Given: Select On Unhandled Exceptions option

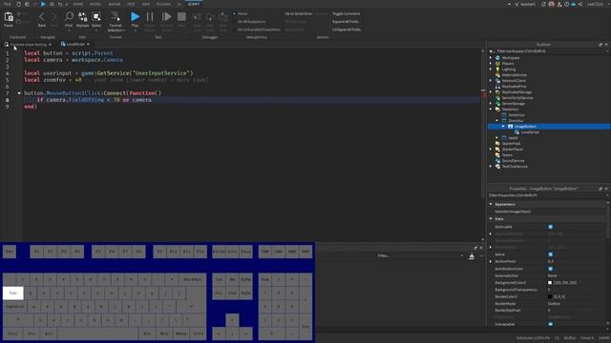Looking at the screenshot, I should pyautogui.click(x=257, y=30).
